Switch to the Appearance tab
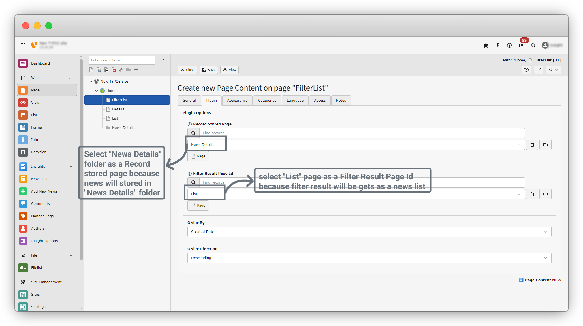The image size is (583, 326). point(237,101)
